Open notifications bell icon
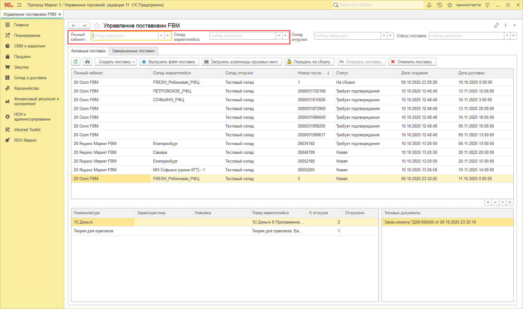523x309 pixels. (429, 5)
